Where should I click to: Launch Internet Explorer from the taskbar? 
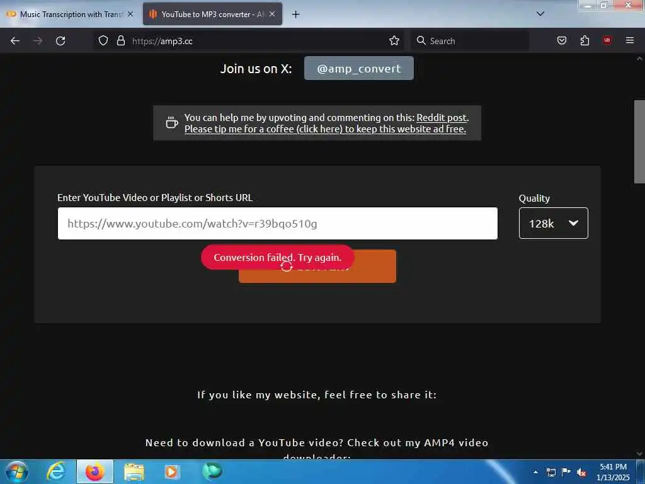(x=56, y=471)
